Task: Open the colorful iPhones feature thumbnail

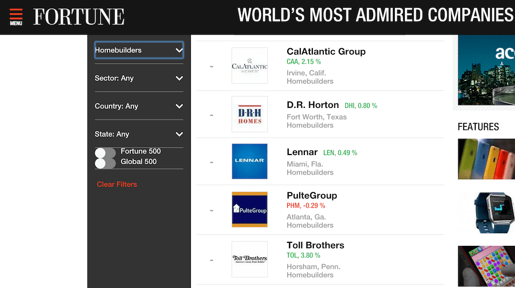Action: pos(486,159)
